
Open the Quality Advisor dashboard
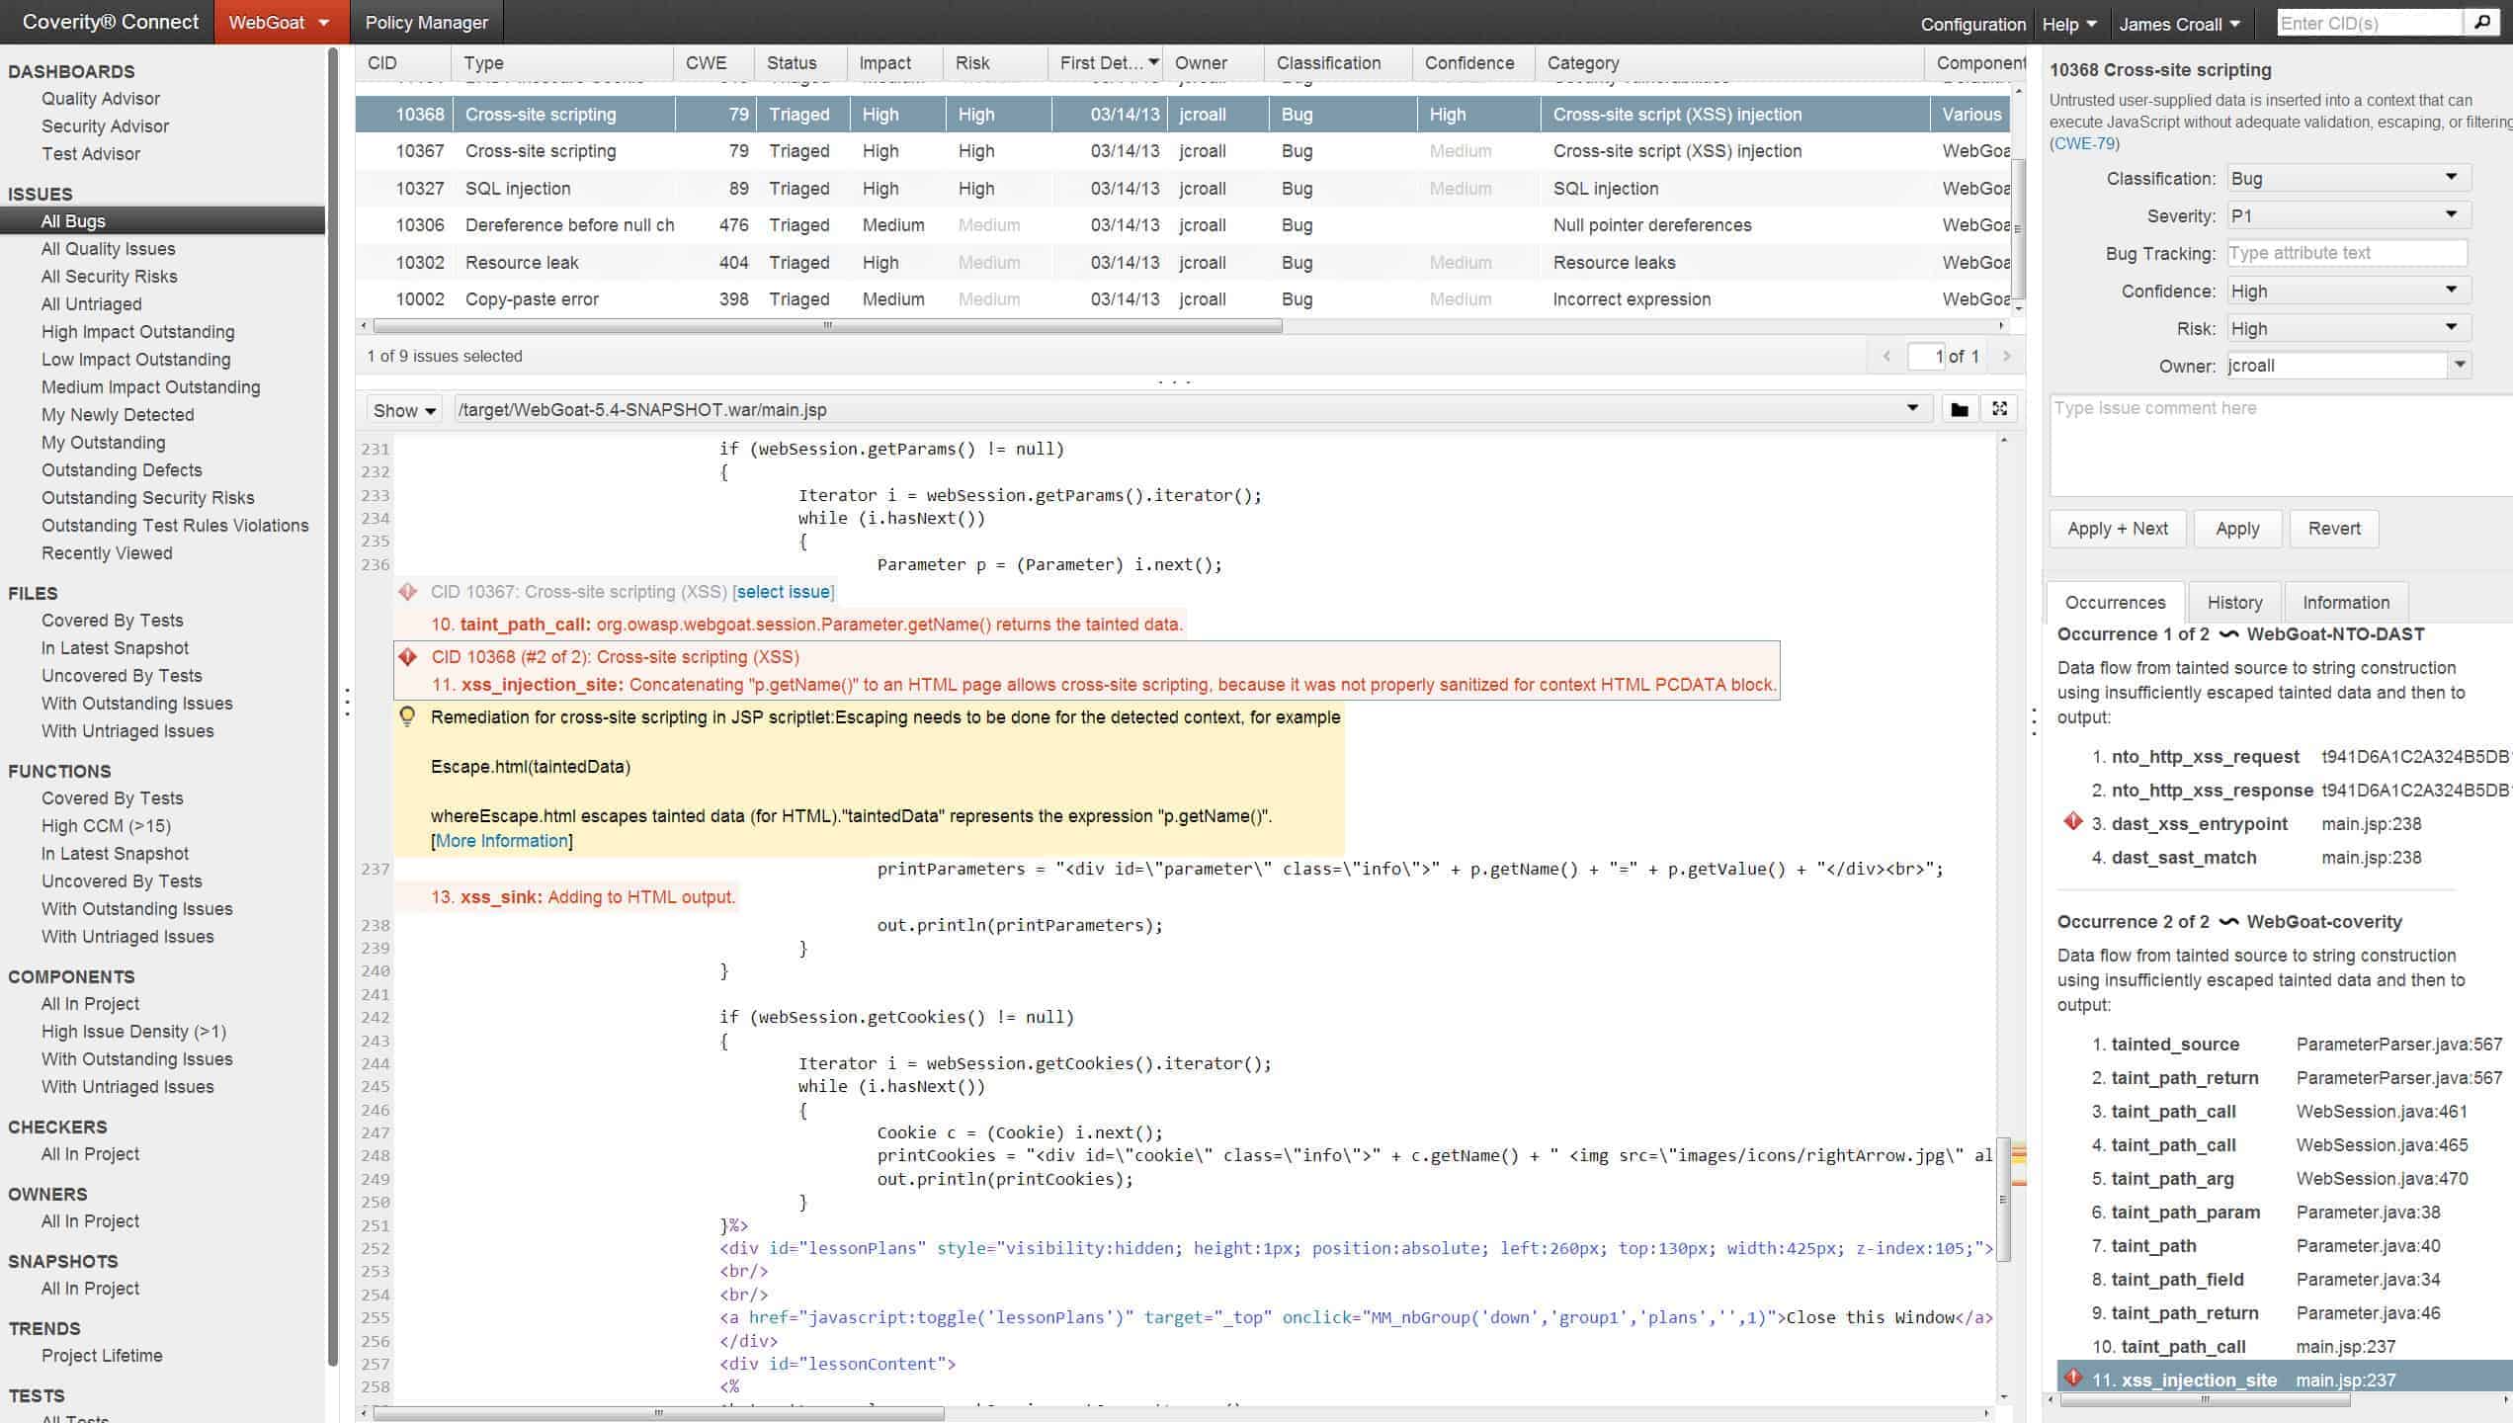[101, 99]
